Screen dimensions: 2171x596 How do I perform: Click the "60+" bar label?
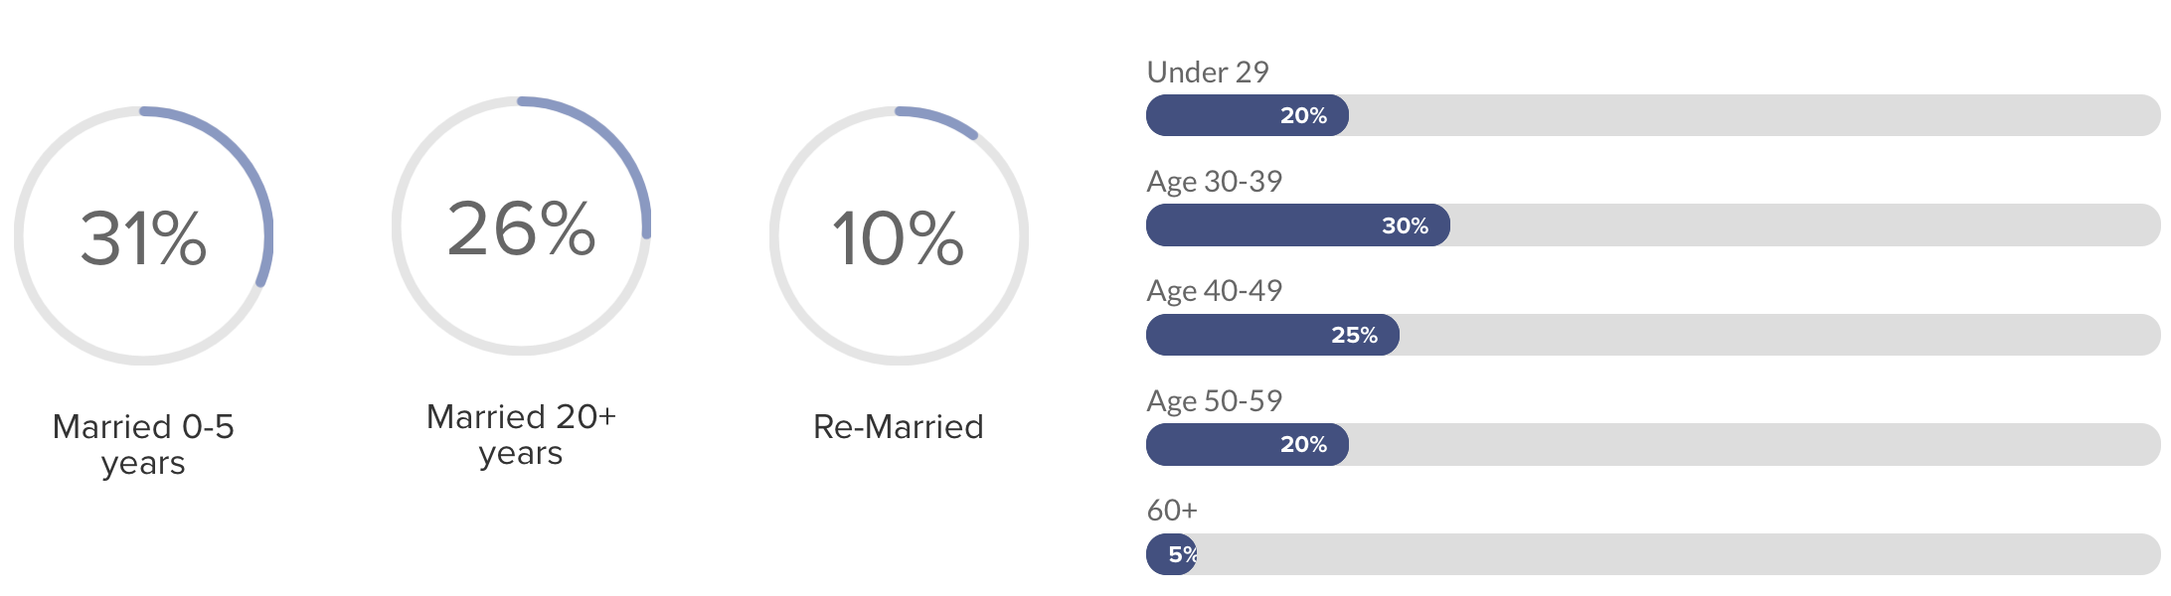click(1172, 510)
